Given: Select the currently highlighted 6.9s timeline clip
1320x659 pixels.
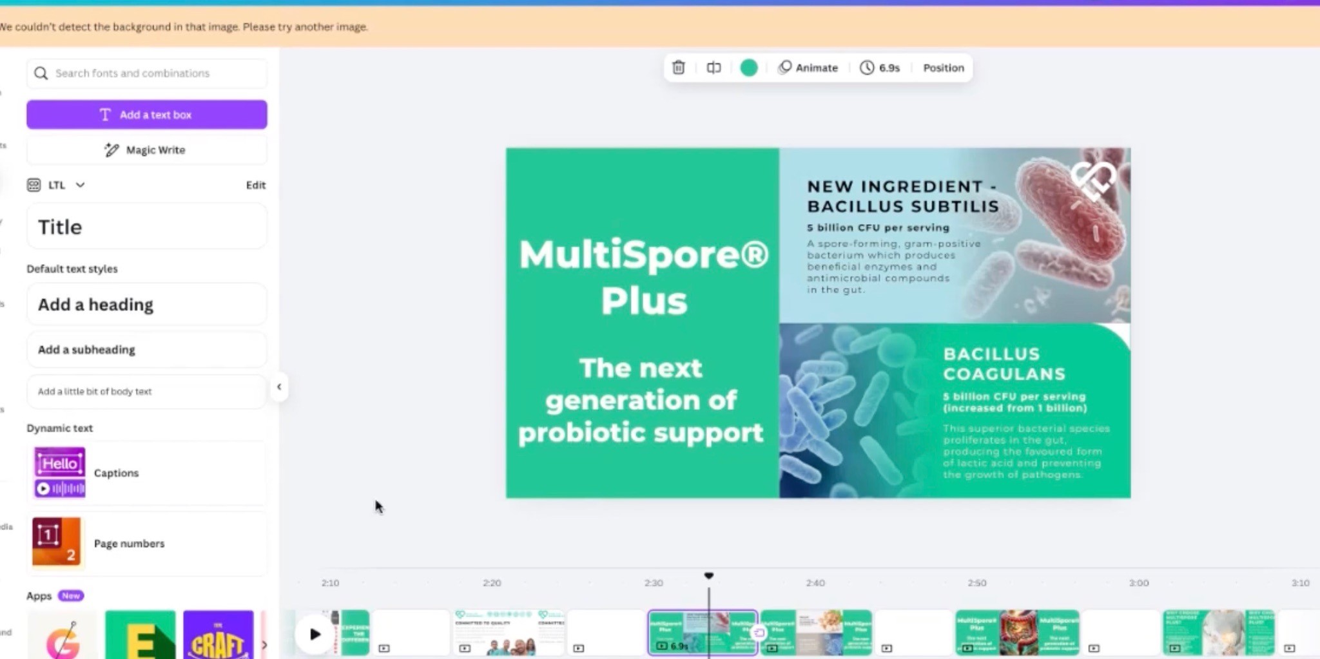Looking at the screenshot, I should [703, 633].
